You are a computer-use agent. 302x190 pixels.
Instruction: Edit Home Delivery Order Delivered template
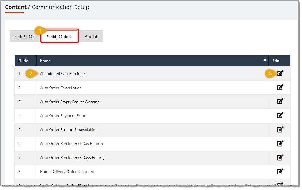pyautogui.click(x=280, y=171)
